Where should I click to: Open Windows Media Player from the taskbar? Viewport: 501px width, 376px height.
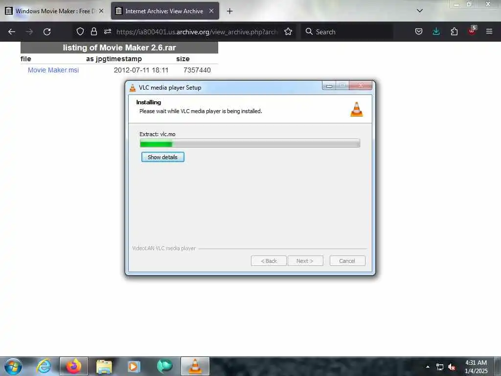(134, 366)
